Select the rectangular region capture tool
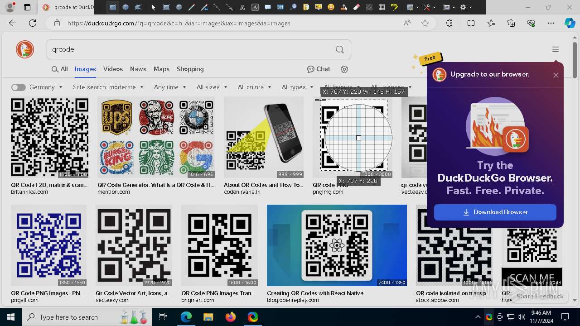Image resolution: width=580 pixels, height=326 pixels. pyautogui.click(x=113, y=7)
